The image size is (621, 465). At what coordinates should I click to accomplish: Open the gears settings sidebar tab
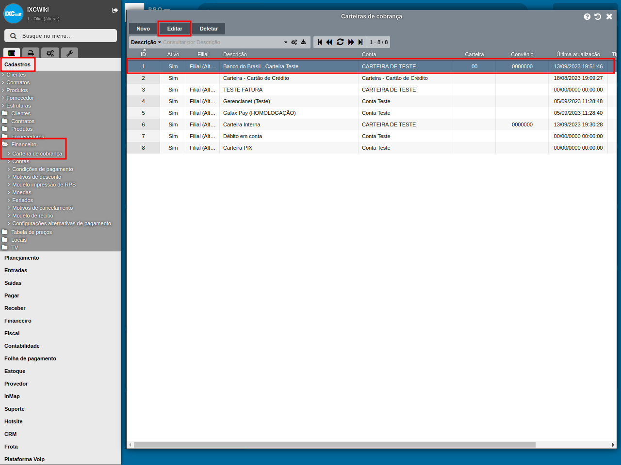pyautogui.click(x=50, y=53)
